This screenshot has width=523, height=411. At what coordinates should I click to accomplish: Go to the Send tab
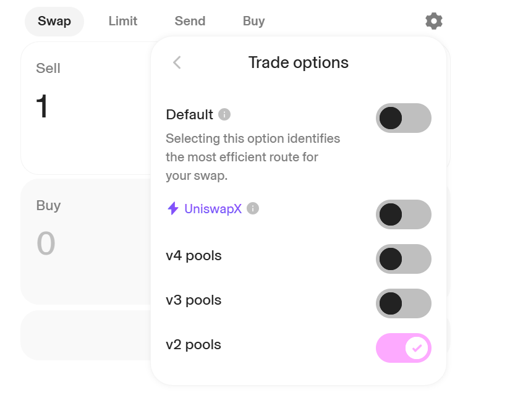[x=190, y=22]
